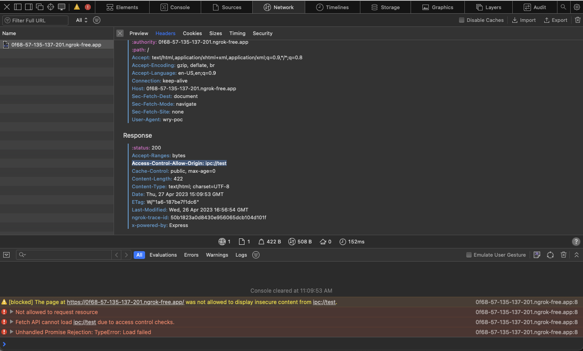Switch to the Timing tab
The width and height of the screenshot is (583, 351).
tap(237, 33)
